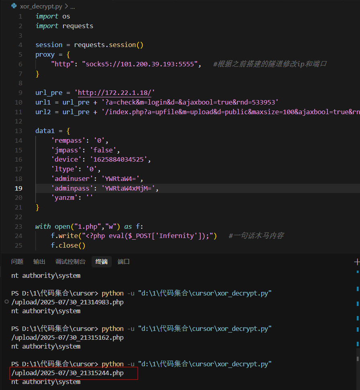Open the 调试控制台 panel tab
The width and height of the screenshot is (360, 390).
70,262
